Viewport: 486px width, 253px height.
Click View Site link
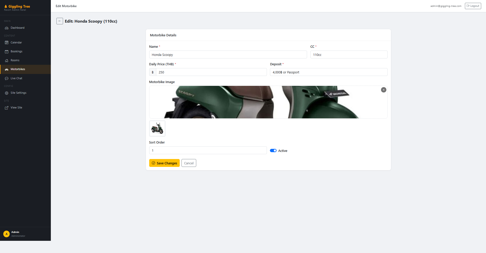(25, 108)
